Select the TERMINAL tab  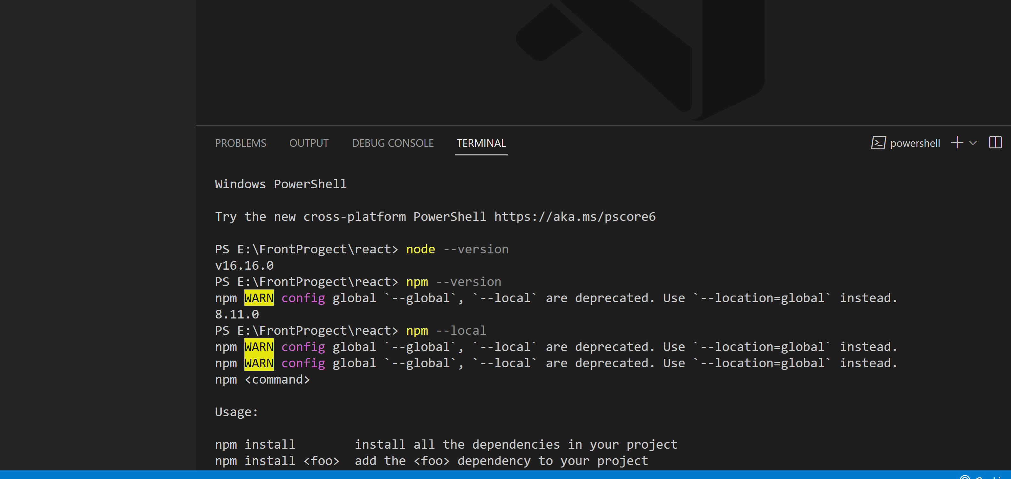click(481, 143)
